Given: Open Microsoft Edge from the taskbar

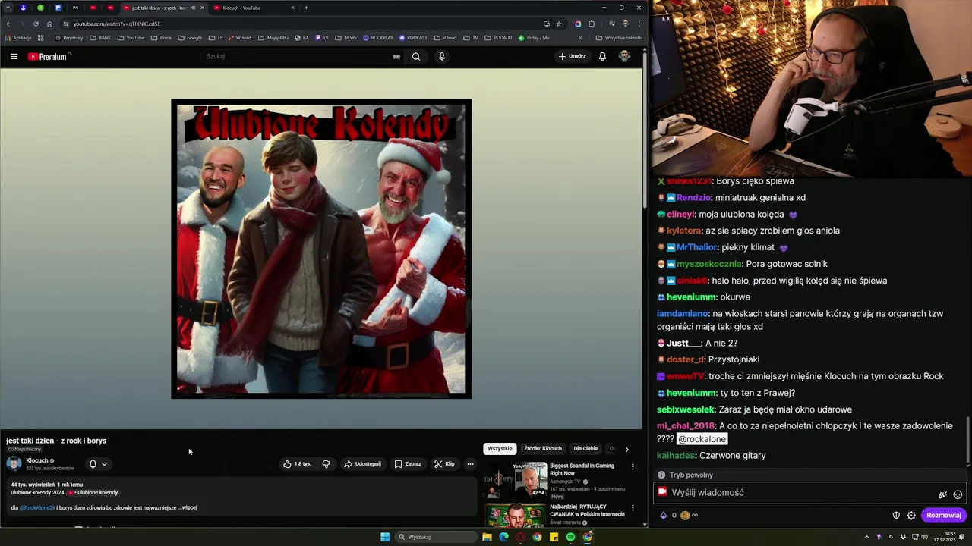Looking at the screenshot, I should 503,537.
